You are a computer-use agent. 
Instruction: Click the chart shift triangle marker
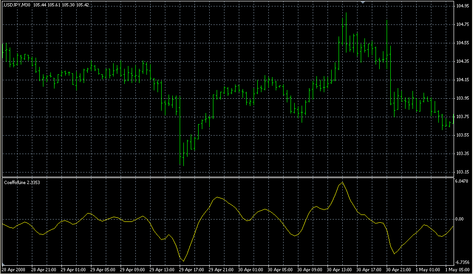point(363,3)
